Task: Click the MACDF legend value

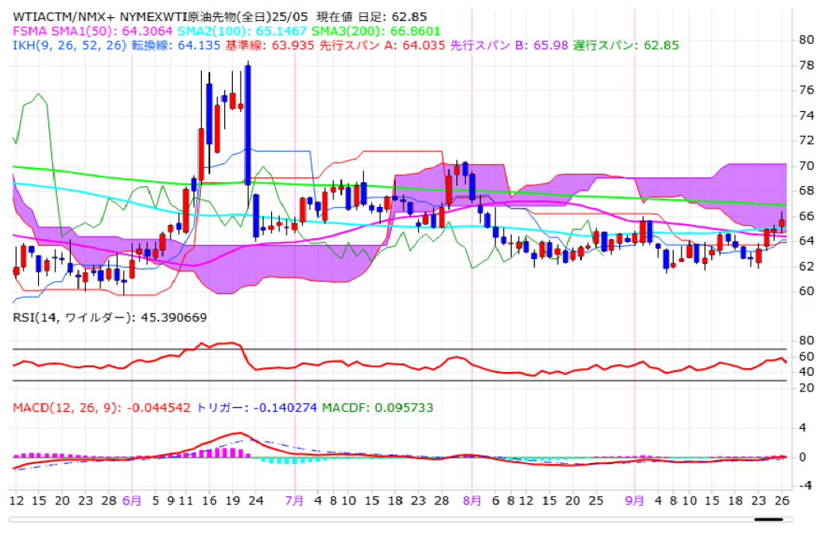Action: 377,407
